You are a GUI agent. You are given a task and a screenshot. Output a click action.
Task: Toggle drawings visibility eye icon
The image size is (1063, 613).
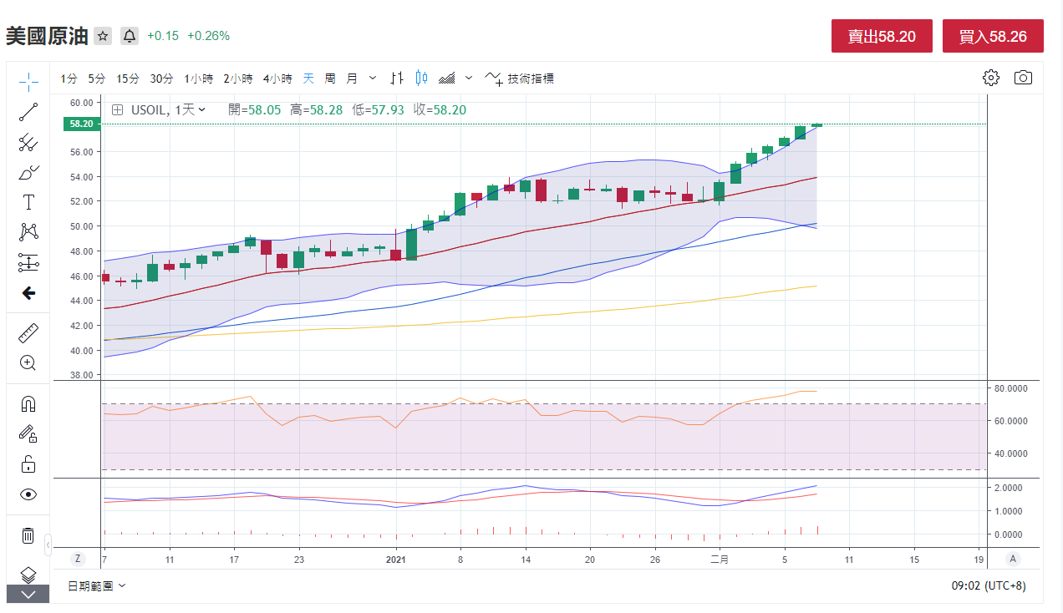pos(28,494)
